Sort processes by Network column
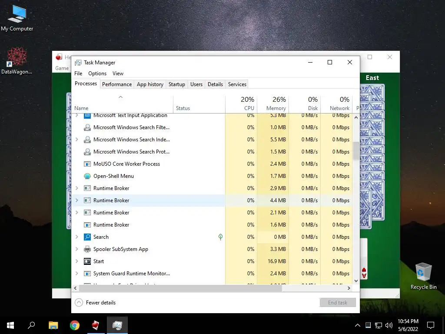 coord(336,104)
